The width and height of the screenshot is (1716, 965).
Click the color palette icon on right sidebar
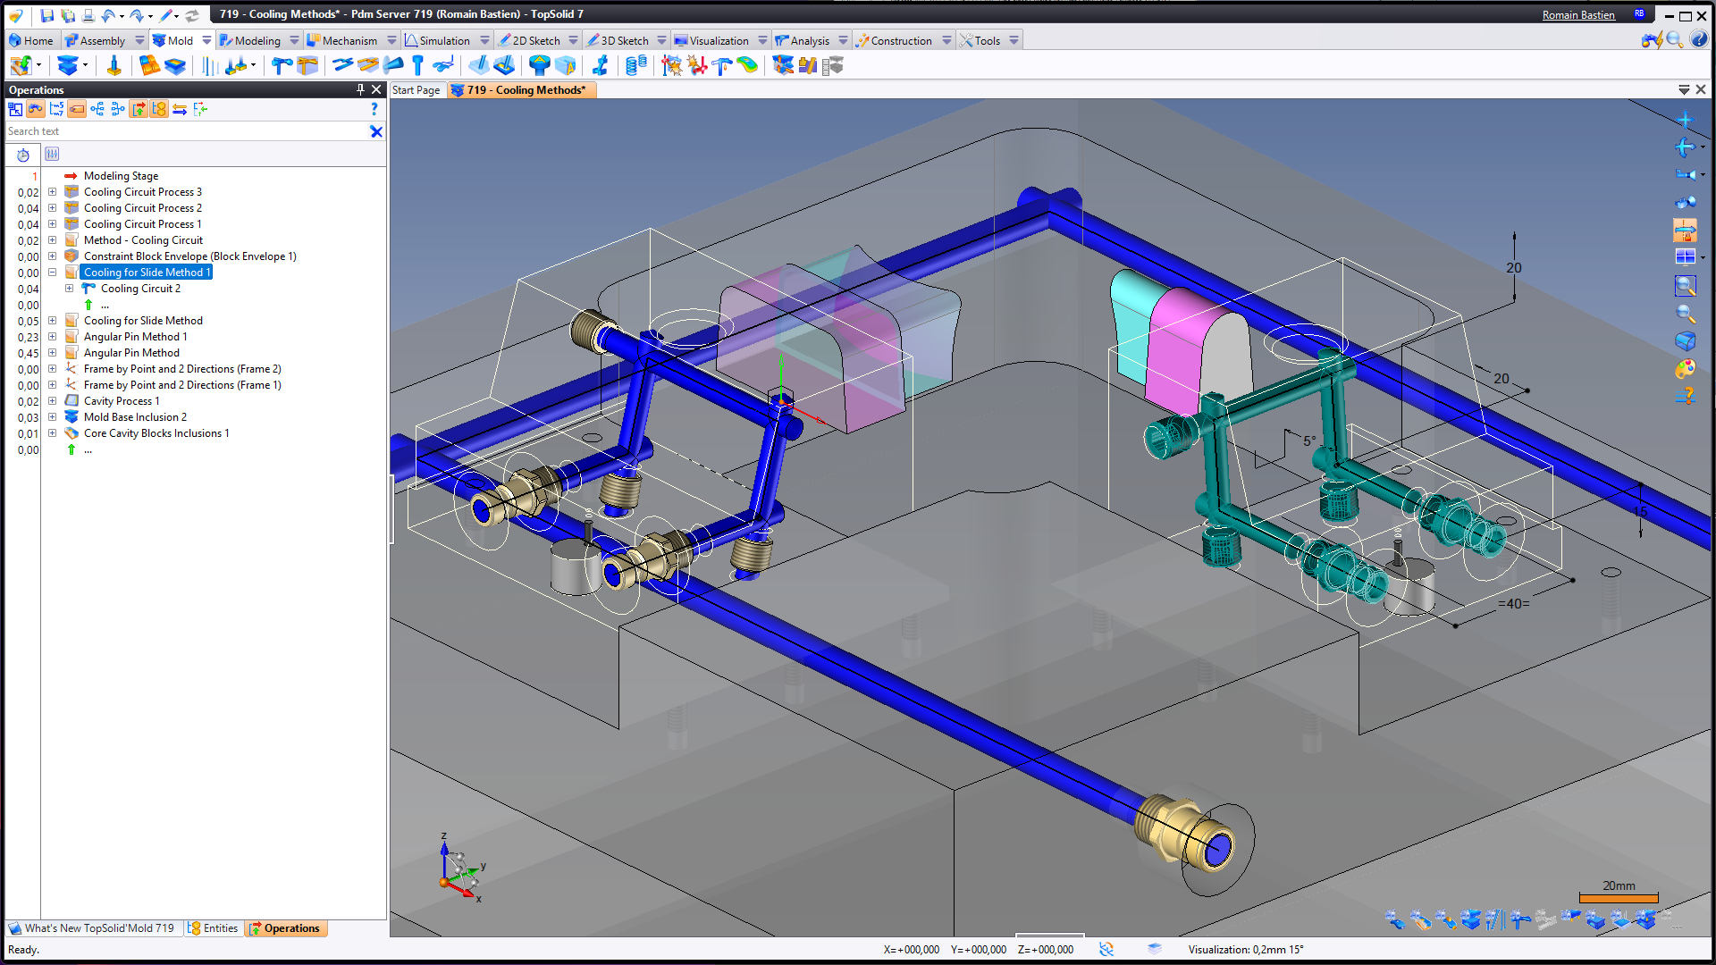(1685, 368)
